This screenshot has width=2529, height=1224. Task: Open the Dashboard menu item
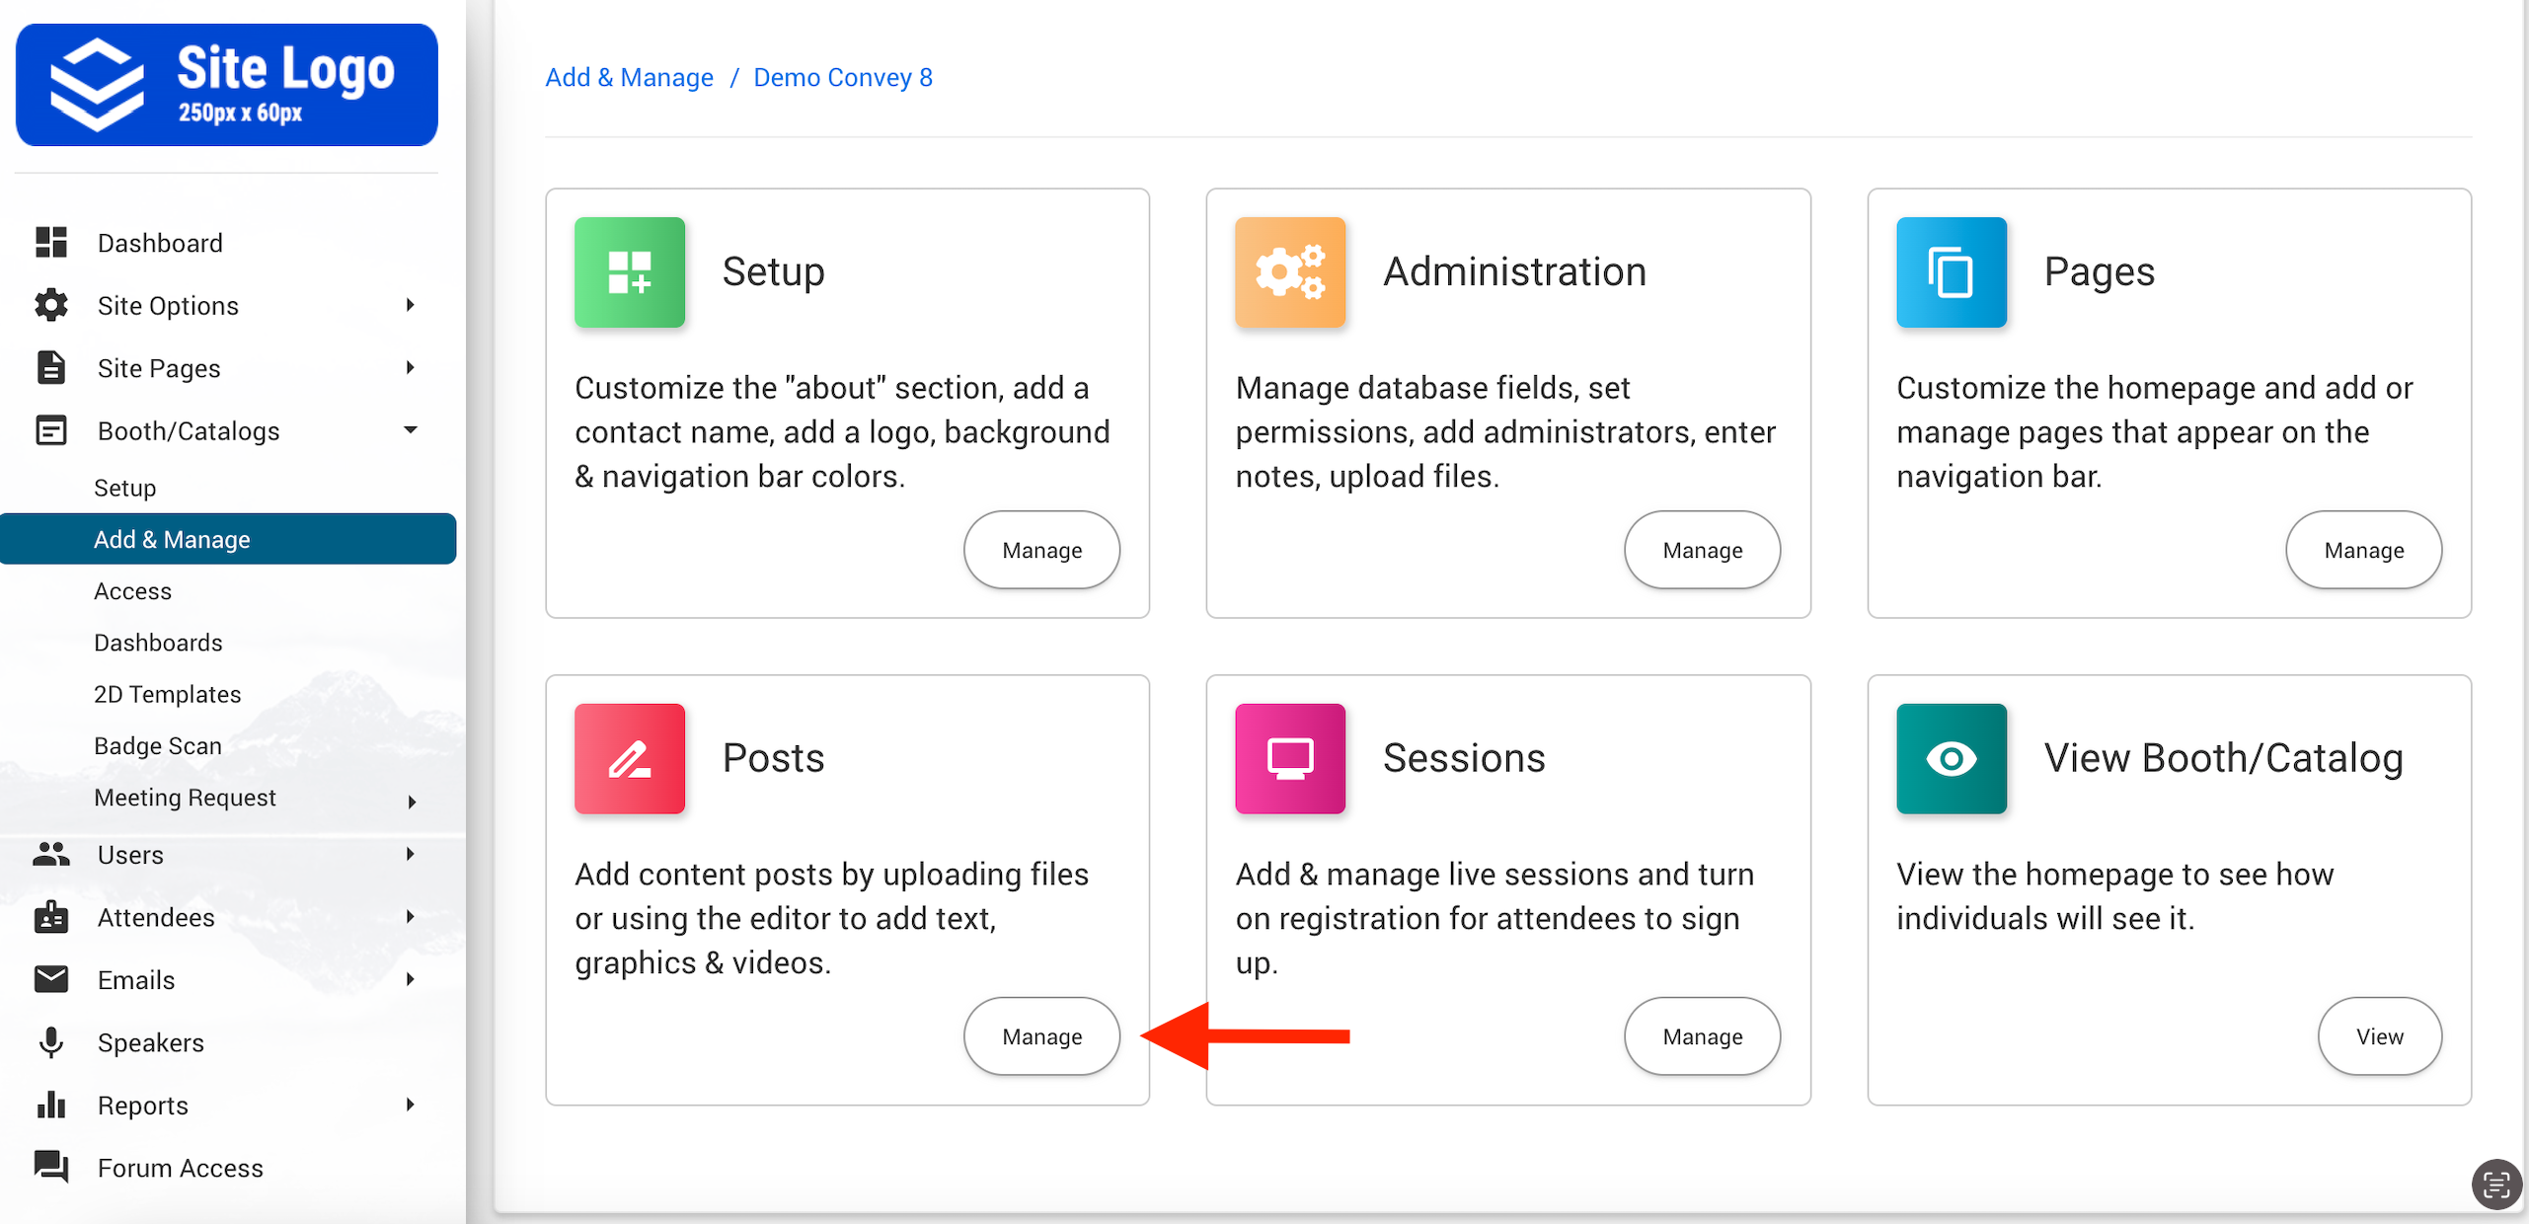pyautogui.click(x=159, y=243)
